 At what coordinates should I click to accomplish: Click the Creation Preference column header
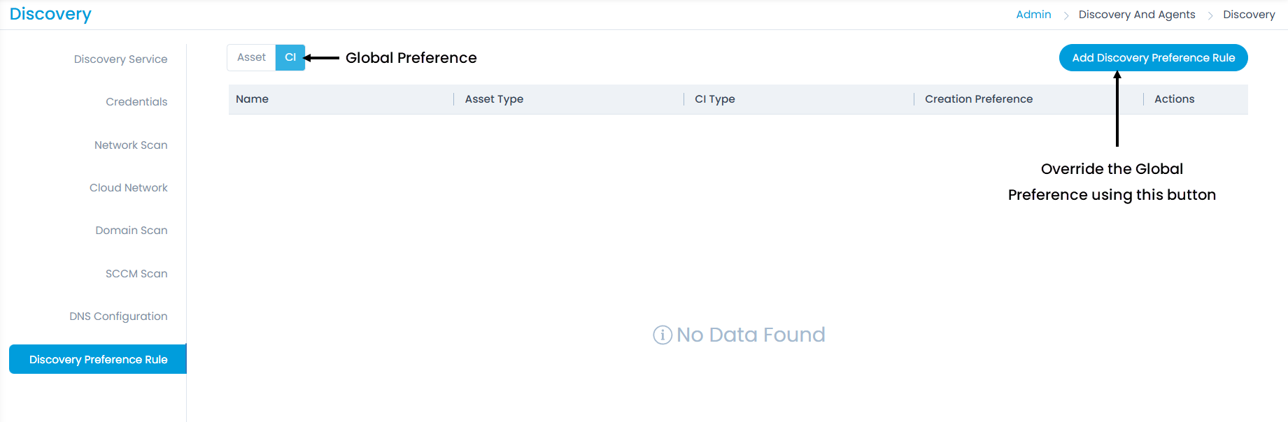pos(978,99)
